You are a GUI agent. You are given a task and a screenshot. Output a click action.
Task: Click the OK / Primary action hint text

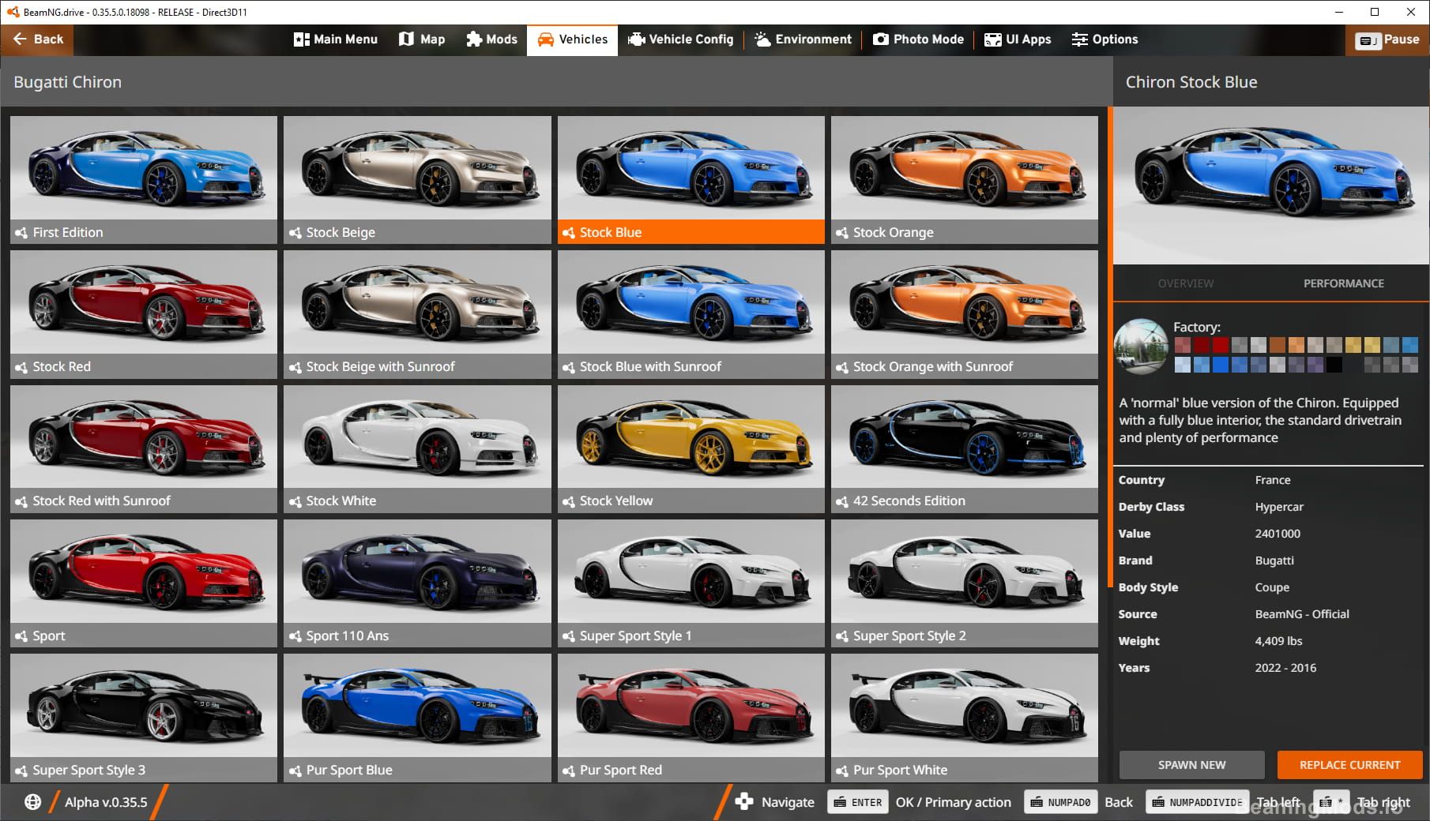coord(953,802)
